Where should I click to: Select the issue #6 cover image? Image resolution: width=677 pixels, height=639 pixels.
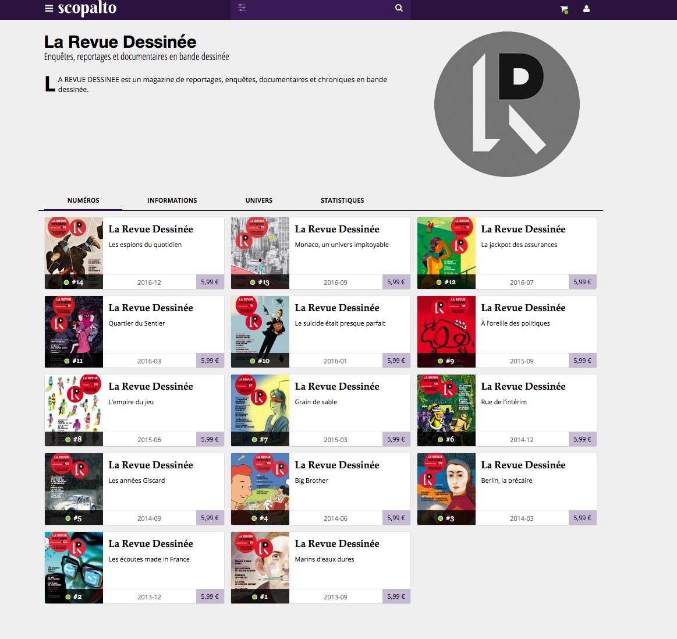coord(446,410)
